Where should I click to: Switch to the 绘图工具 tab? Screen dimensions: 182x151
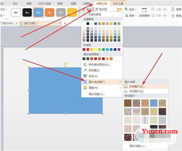click(102, 4)
